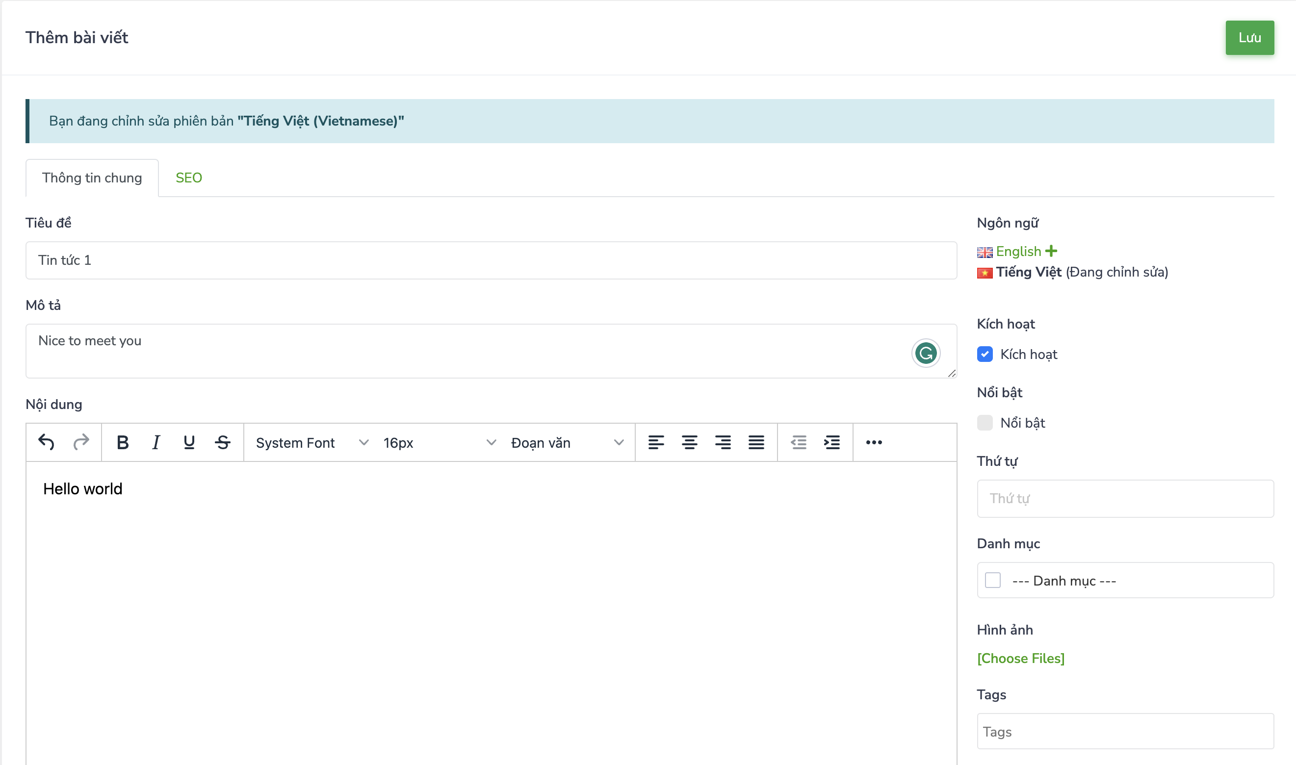The image size is (1296, 765).
Task: Switch to the SEO tab
Action: (189, 178)
